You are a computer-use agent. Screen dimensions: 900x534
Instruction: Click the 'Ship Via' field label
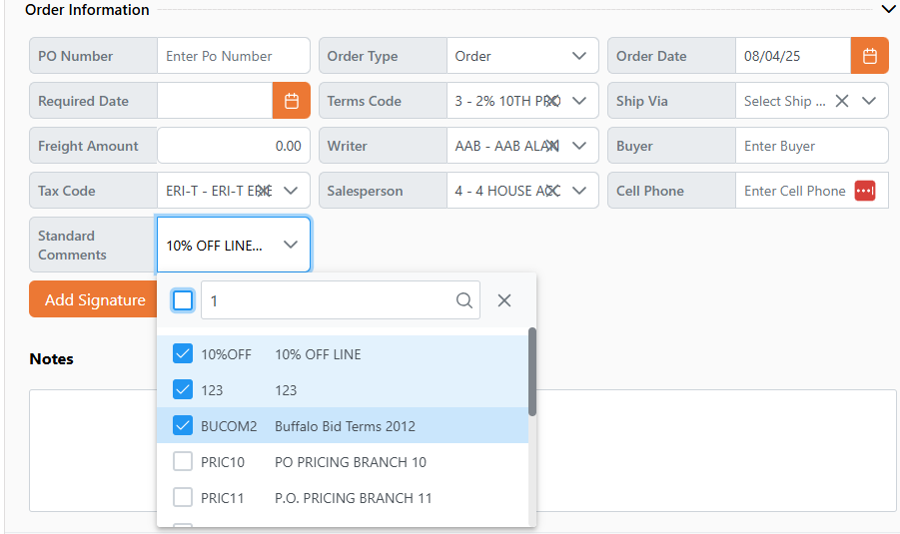click(x=641, y=101)
